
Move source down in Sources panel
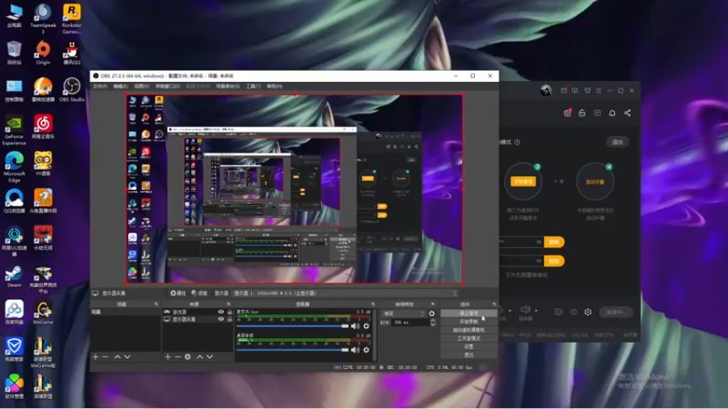click(x=210, y=356)
